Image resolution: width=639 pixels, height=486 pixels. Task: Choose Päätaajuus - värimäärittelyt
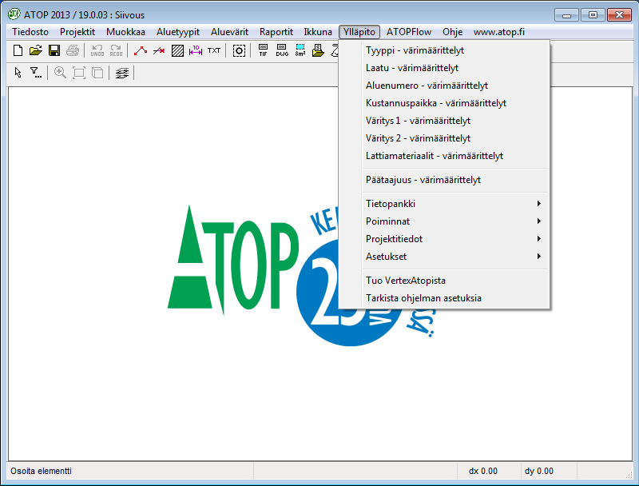pos(444,179)
